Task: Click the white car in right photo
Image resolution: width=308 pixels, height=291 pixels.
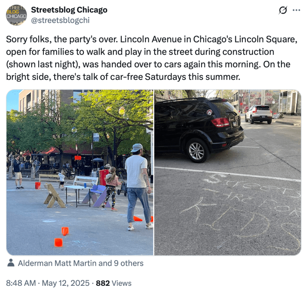Action: click(259, 114)
